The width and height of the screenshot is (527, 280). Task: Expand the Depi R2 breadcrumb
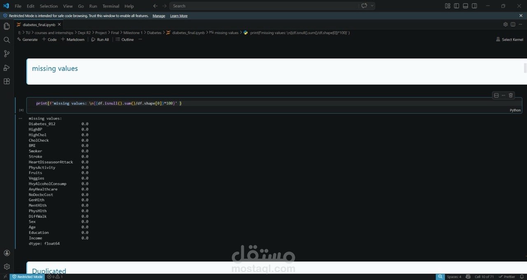(x=84, y=33)
